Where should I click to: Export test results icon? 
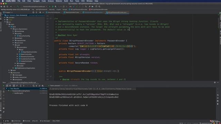(40, 86)
